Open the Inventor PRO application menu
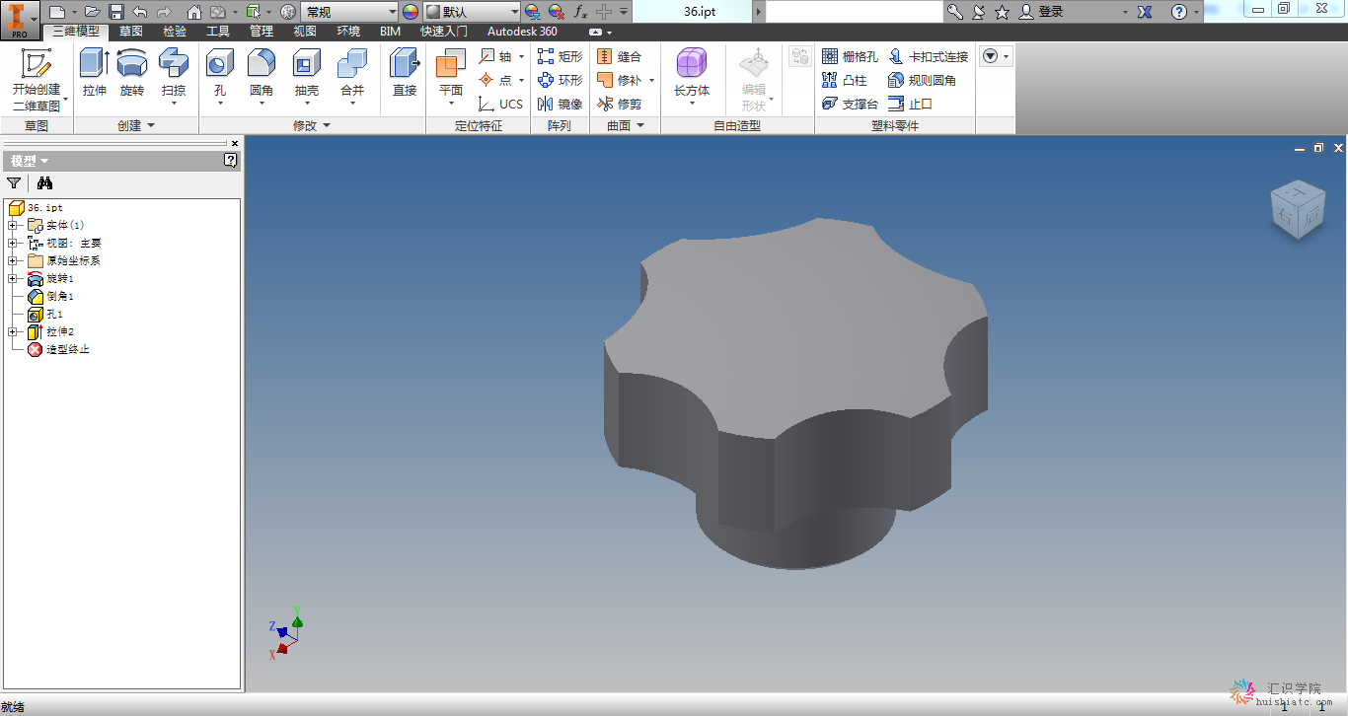 tap(20, 19)
